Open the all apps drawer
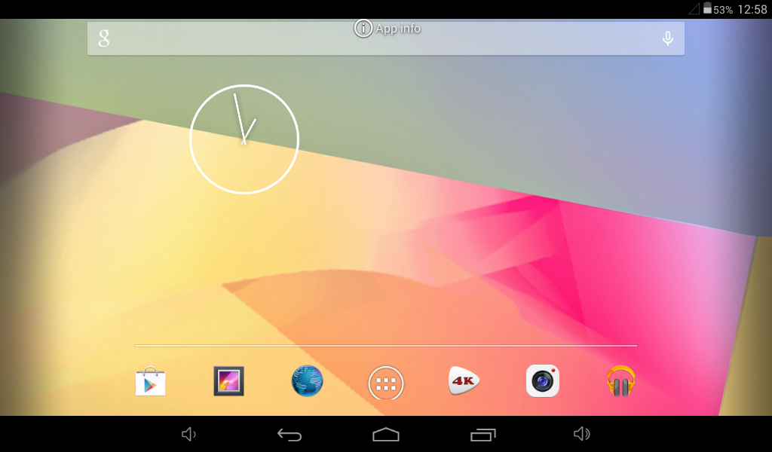The width and height of the screenshot is (772, 452). (386, 383)
